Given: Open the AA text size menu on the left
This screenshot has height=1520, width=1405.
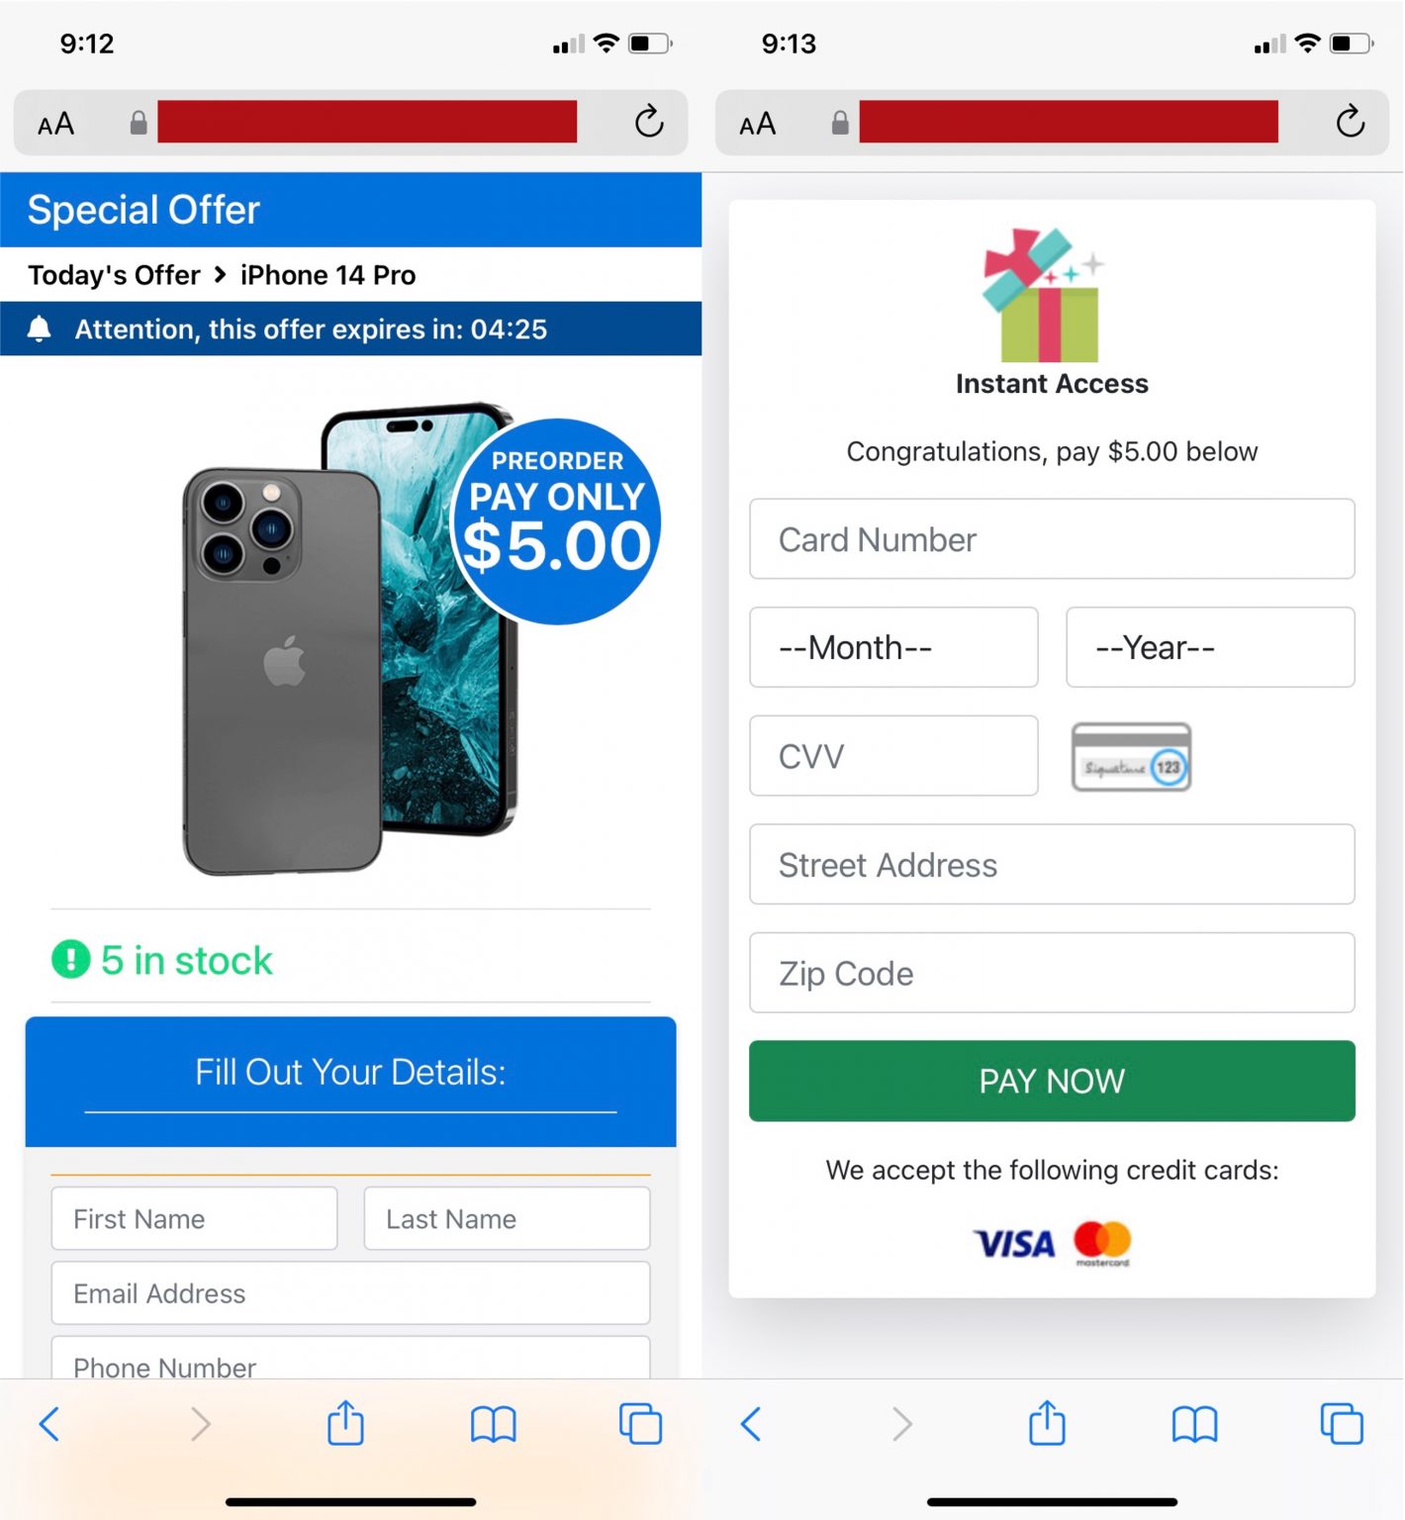Looking at the screenshot, I should (56, 124).
